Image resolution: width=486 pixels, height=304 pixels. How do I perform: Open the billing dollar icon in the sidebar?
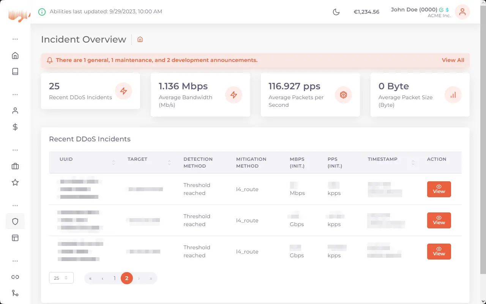[x=15, y=127]
